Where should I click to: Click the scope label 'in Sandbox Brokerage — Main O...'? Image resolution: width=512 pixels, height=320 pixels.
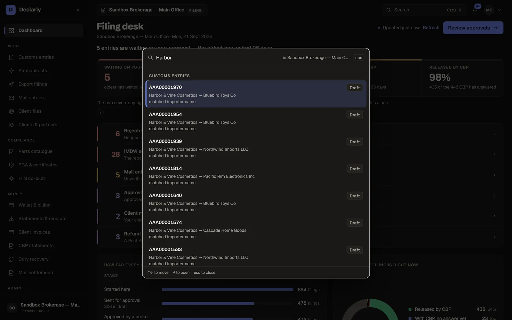coord(315,58)
